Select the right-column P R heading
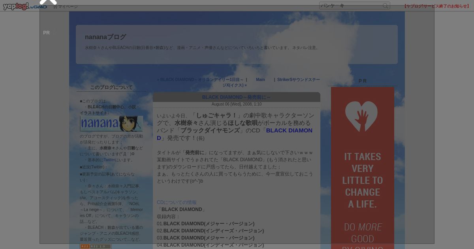This screenshot has width=474, height=249. pos(363,81)
